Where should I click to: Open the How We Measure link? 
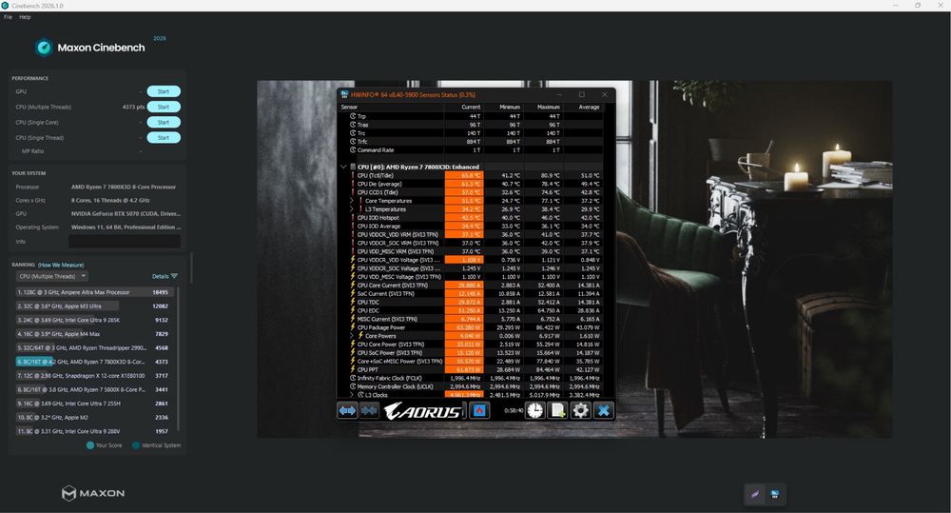(61, 265)
